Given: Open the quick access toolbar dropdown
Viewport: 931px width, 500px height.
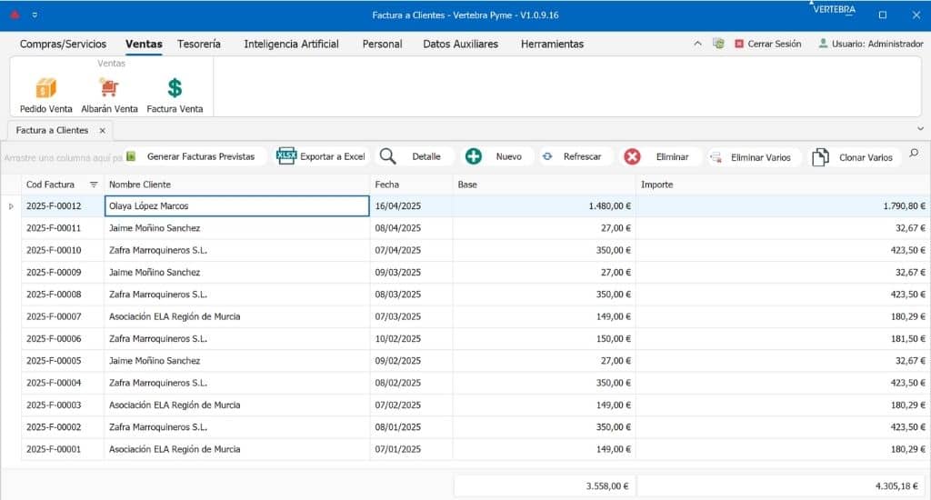Looking at the screenshot, I should (35, 15).
